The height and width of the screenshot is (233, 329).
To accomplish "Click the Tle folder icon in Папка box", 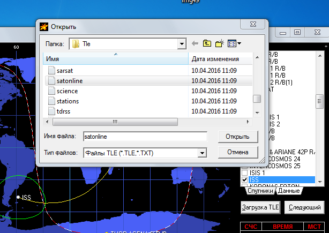I will pos(76,44).
